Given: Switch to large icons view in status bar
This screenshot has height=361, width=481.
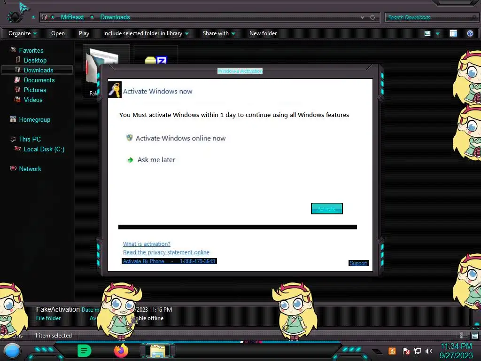Looking at the screenshot, I should [x=474, y=336].
